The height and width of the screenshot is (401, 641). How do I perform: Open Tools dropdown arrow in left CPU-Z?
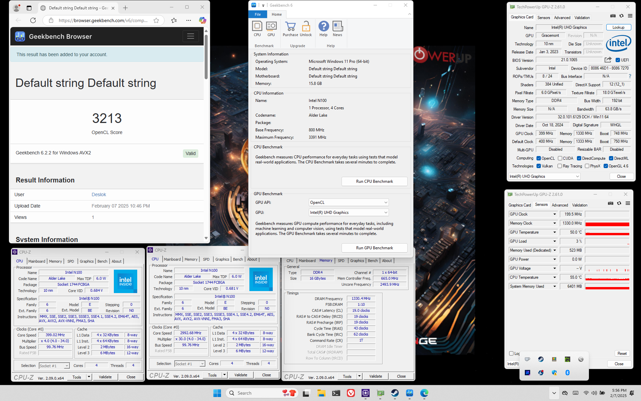pos(89,377)
